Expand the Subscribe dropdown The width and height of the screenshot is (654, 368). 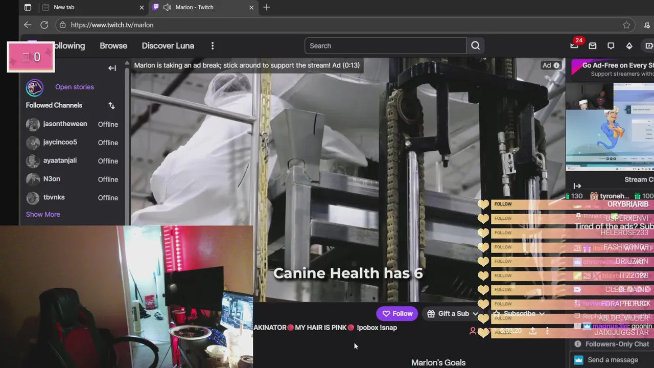(542, 314)
